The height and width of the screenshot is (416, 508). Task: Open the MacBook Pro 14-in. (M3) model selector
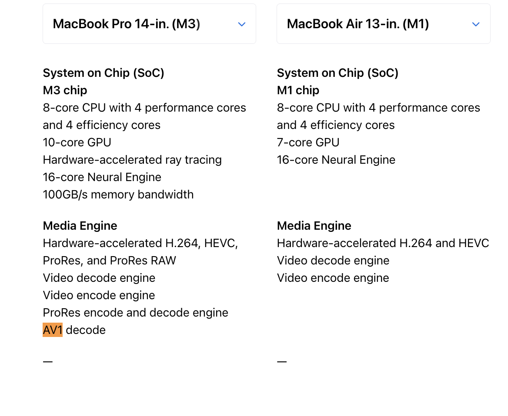coord(149,23)
